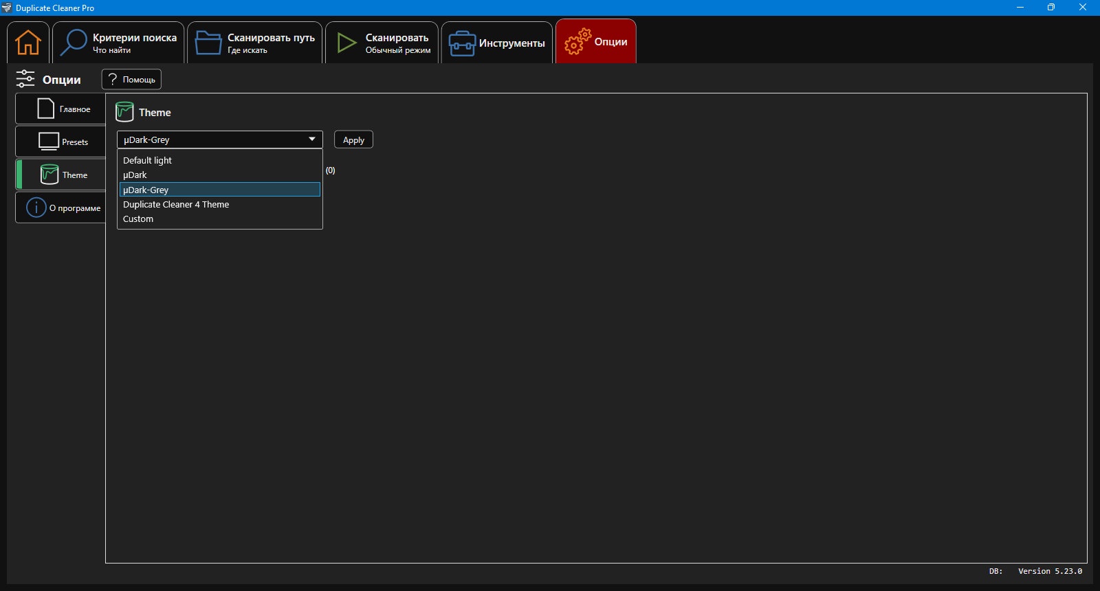1100x591 pixels.
Task: Click the Где искать subtitle
Action: pyautogui.click(x=247, y=50)
